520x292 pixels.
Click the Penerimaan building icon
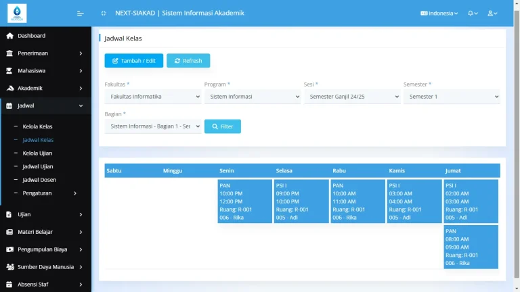9,53
